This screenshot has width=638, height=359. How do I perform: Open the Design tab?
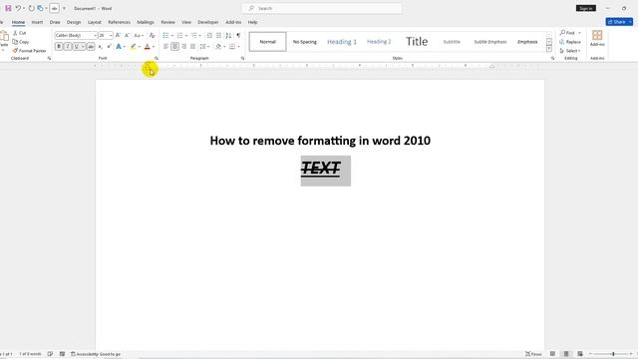(74, 22)
